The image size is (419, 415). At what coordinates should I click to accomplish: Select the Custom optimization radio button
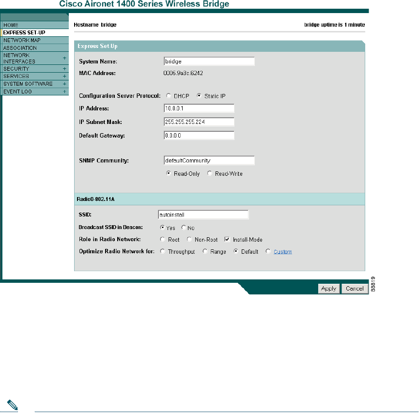(x=268, y=251)
